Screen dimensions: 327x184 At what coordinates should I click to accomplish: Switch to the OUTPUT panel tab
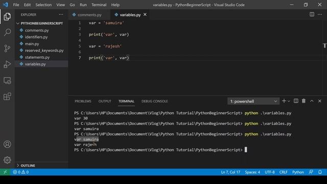pos(105,101)
